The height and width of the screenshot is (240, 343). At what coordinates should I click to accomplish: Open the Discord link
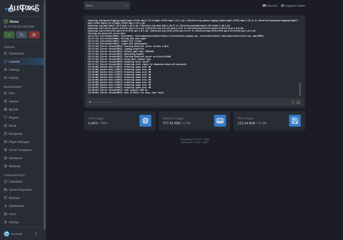[x=270, y=6]
